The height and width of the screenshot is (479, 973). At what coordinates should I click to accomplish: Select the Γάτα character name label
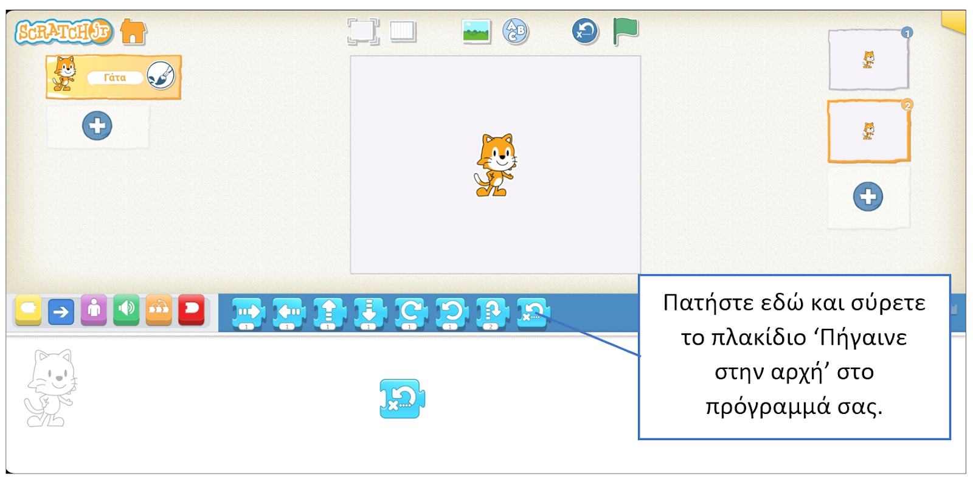click(115, 78)
